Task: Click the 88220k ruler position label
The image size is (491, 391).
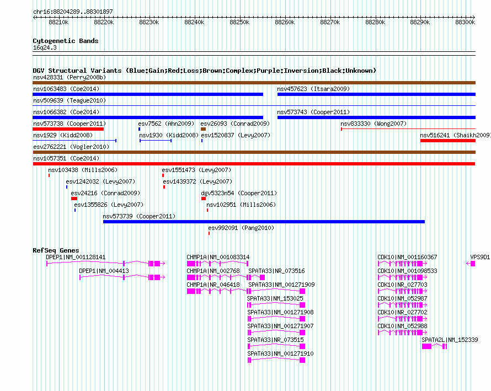Action: pos(104,22)
